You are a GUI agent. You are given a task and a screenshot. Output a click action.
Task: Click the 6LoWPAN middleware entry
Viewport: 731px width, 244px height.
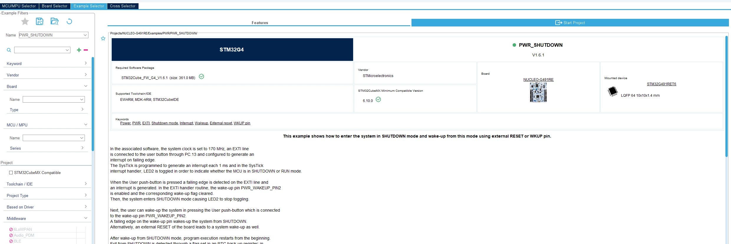click(x=23, y=230)
